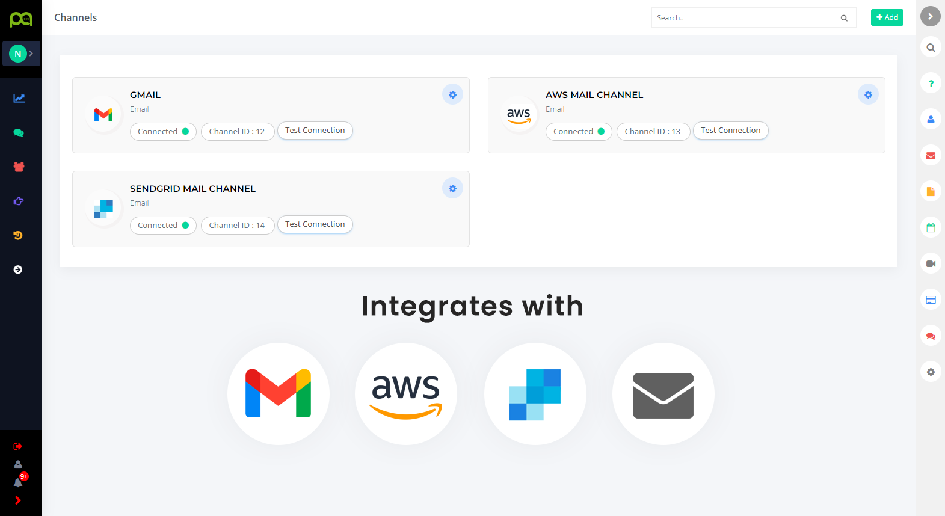Open help via the green question mark icon
Image resolution: width=945 pixels, height=516 pixels.
point(931,84)
